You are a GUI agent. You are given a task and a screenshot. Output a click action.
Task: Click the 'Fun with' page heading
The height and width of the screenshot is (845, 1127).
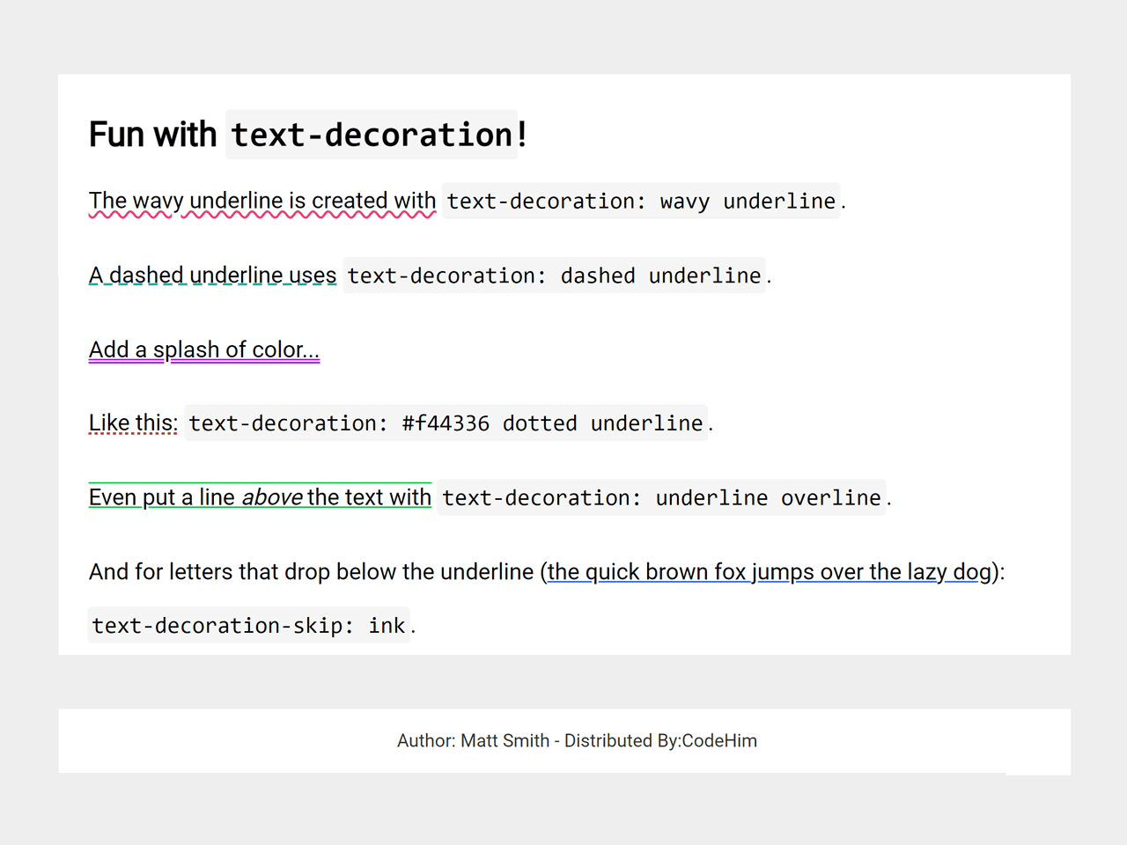point(153,134)
